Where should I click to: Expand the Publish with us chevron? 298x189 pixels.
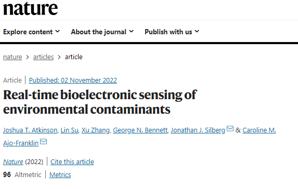coord(197,31)
